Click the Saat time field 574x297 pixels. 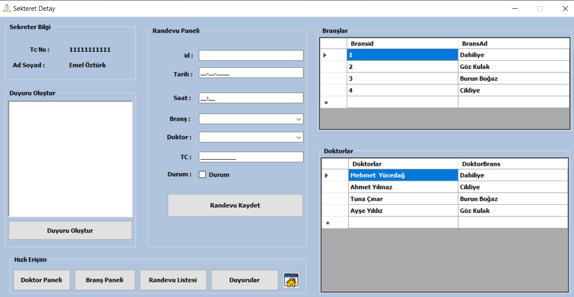coord(251,98)
